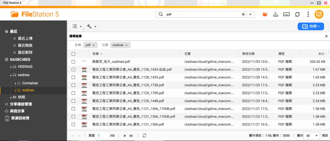
Task: Click the refresh icon in top toolbar
Action: coord(297,14)
